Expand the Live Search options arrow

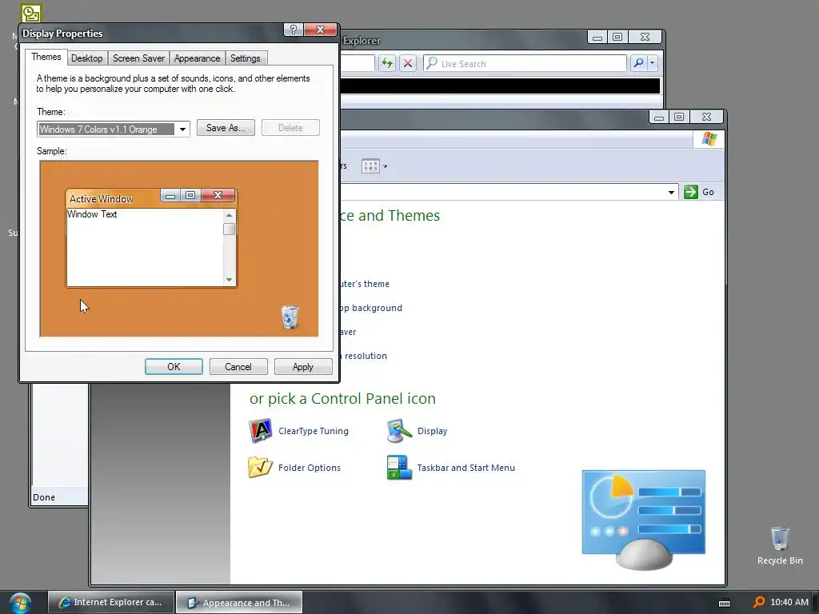click(653, 63)
